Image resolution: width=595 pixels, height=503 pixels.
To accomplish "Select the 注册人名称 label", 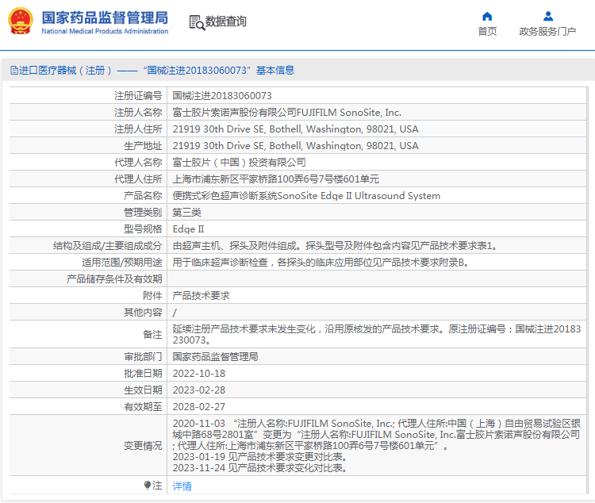I will (138, 113).
